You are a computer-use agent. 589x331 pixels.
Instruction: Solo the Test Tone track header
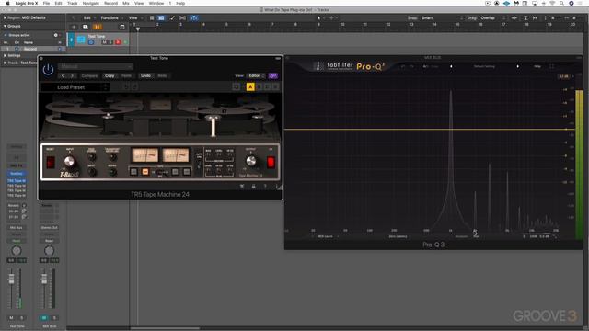[x=110, y=42]
